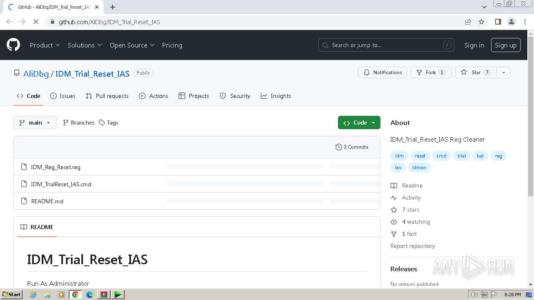Switch to the Issues tab
The image size is (534, 300).
click(63, 96)
